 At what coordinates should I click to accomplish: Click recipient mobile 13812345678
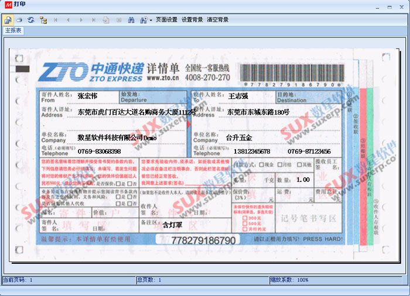pyautogui.click(x=252, y=152)
